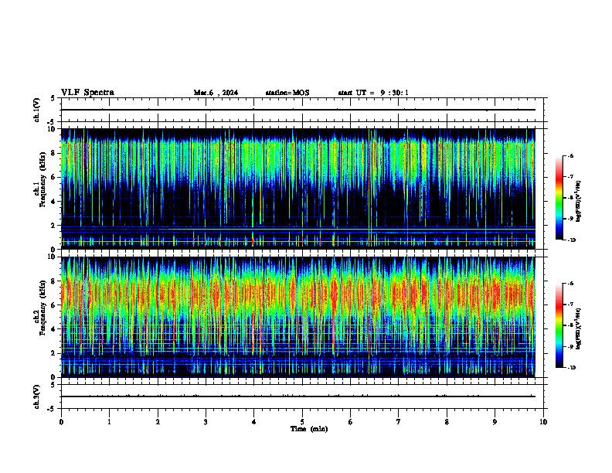Click the 8 kHz tick of ch.1 spectrogram
This screenshot has height=473, width=612.
pyautogui.click(x=53, y=153)
